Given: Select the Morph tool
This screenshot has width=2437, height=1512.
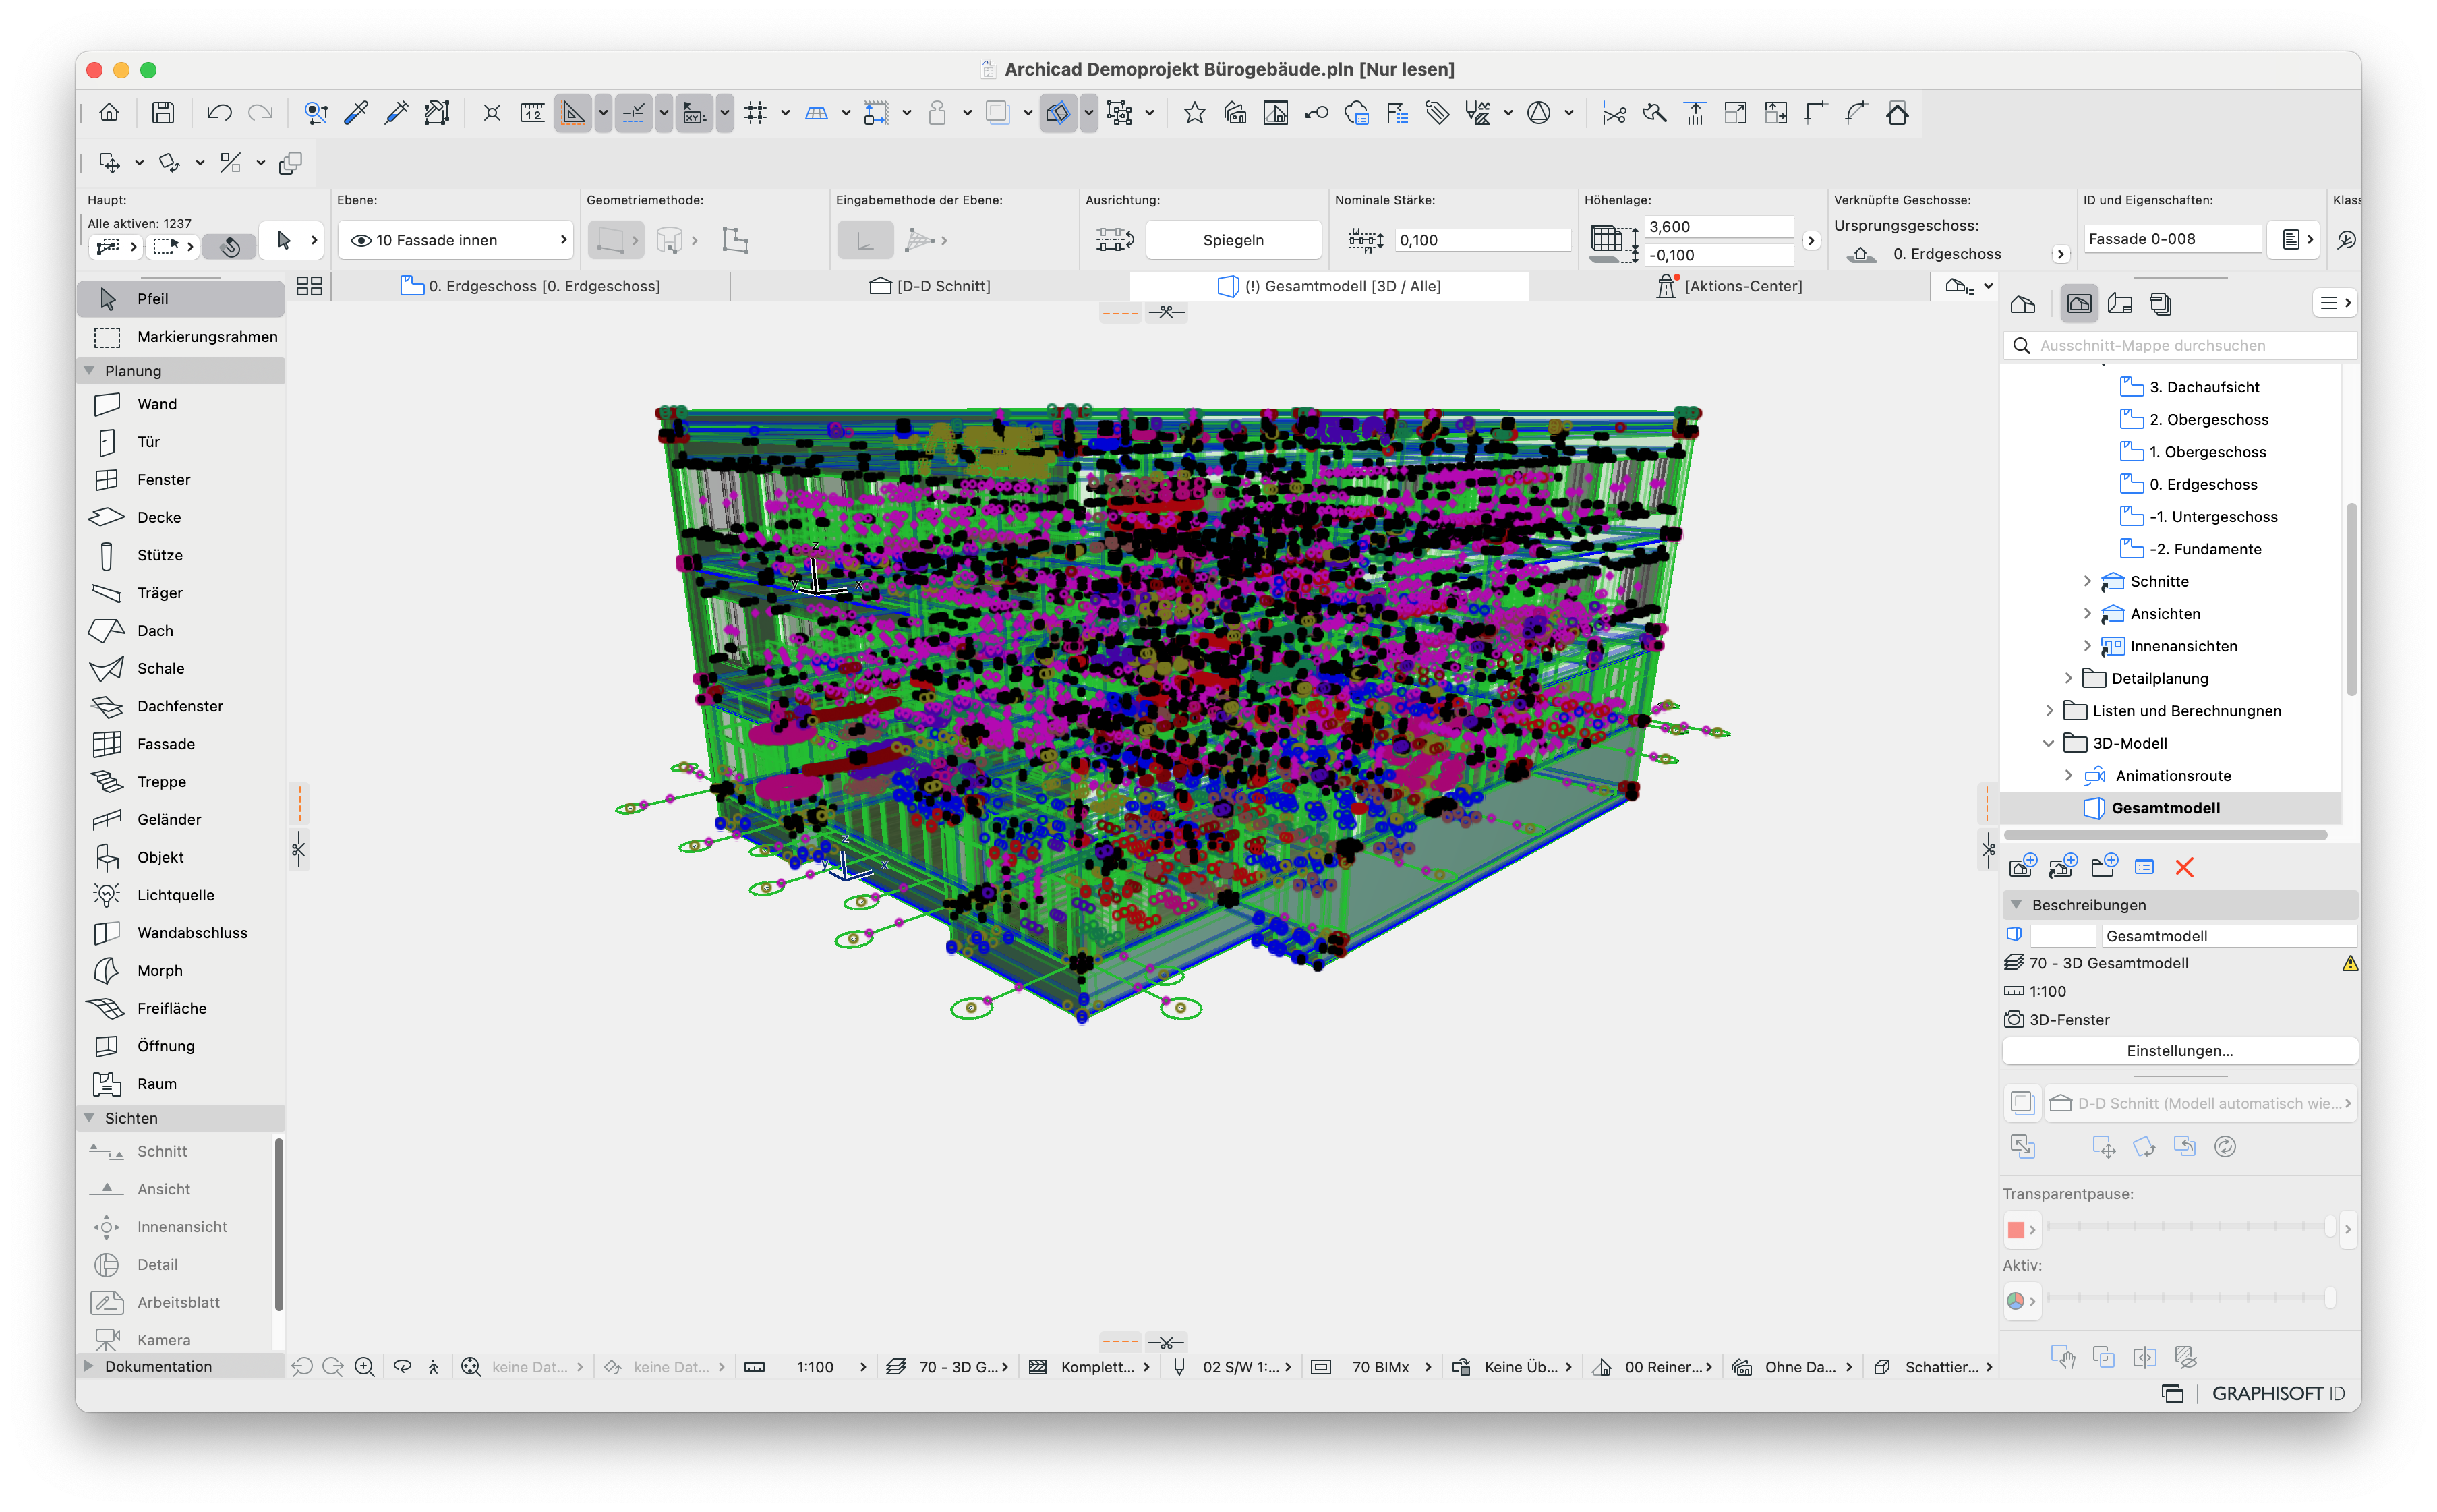Looking at the screenshot, I should tap(180, 971).
